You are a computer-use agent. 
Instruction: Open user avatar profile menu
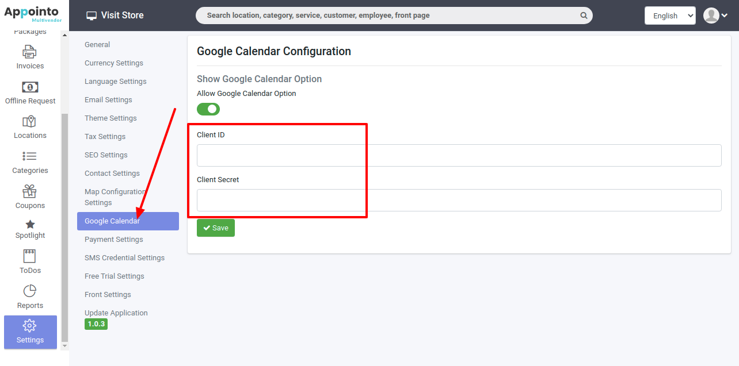(715, 16)
